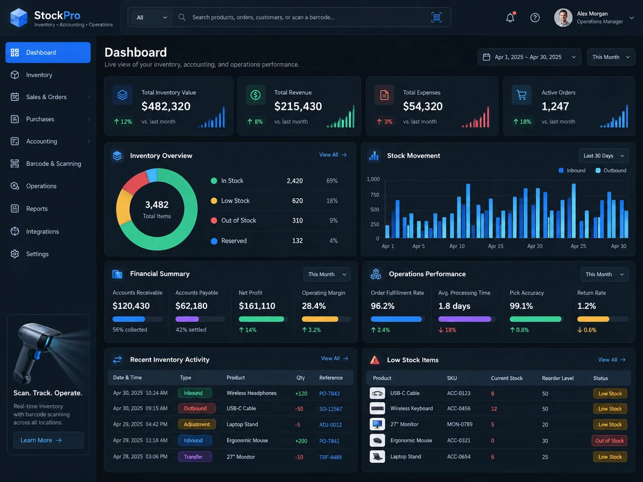Click the Total Inventory Value layers icon
The height and width of the screenshot is (482, 643).
[x=122, y=95]
